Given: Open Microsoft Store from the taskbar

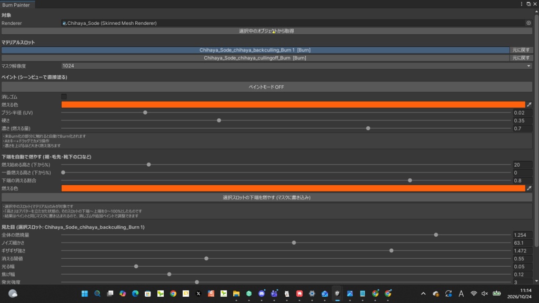Looking at the screenshot, I should (x=148, y=294).
